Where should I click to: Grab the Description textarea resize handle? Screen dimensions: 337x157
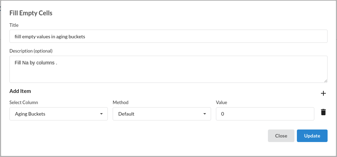coord(325,81)
